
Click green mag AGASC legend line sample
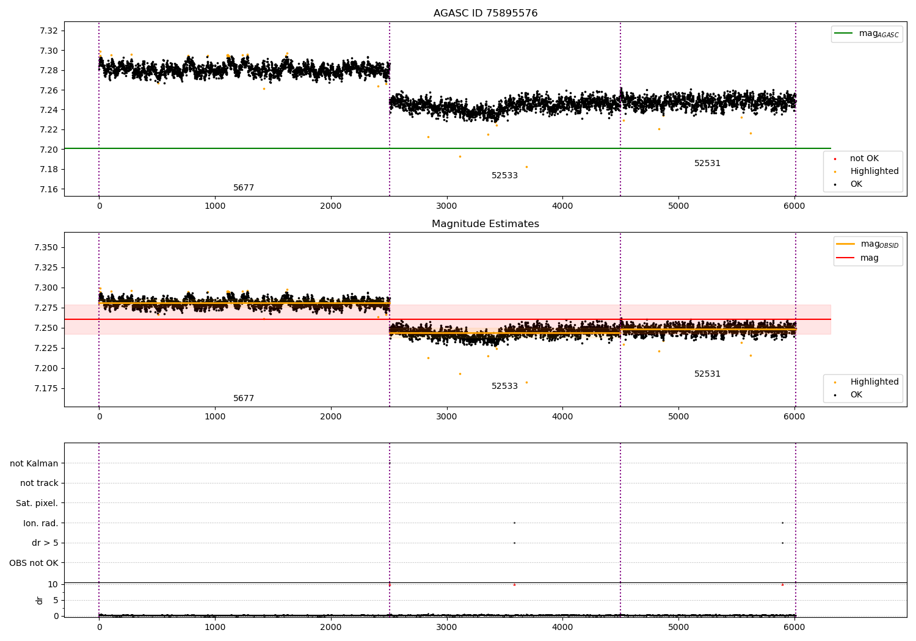pyautogui.click(x=843, y=34)
